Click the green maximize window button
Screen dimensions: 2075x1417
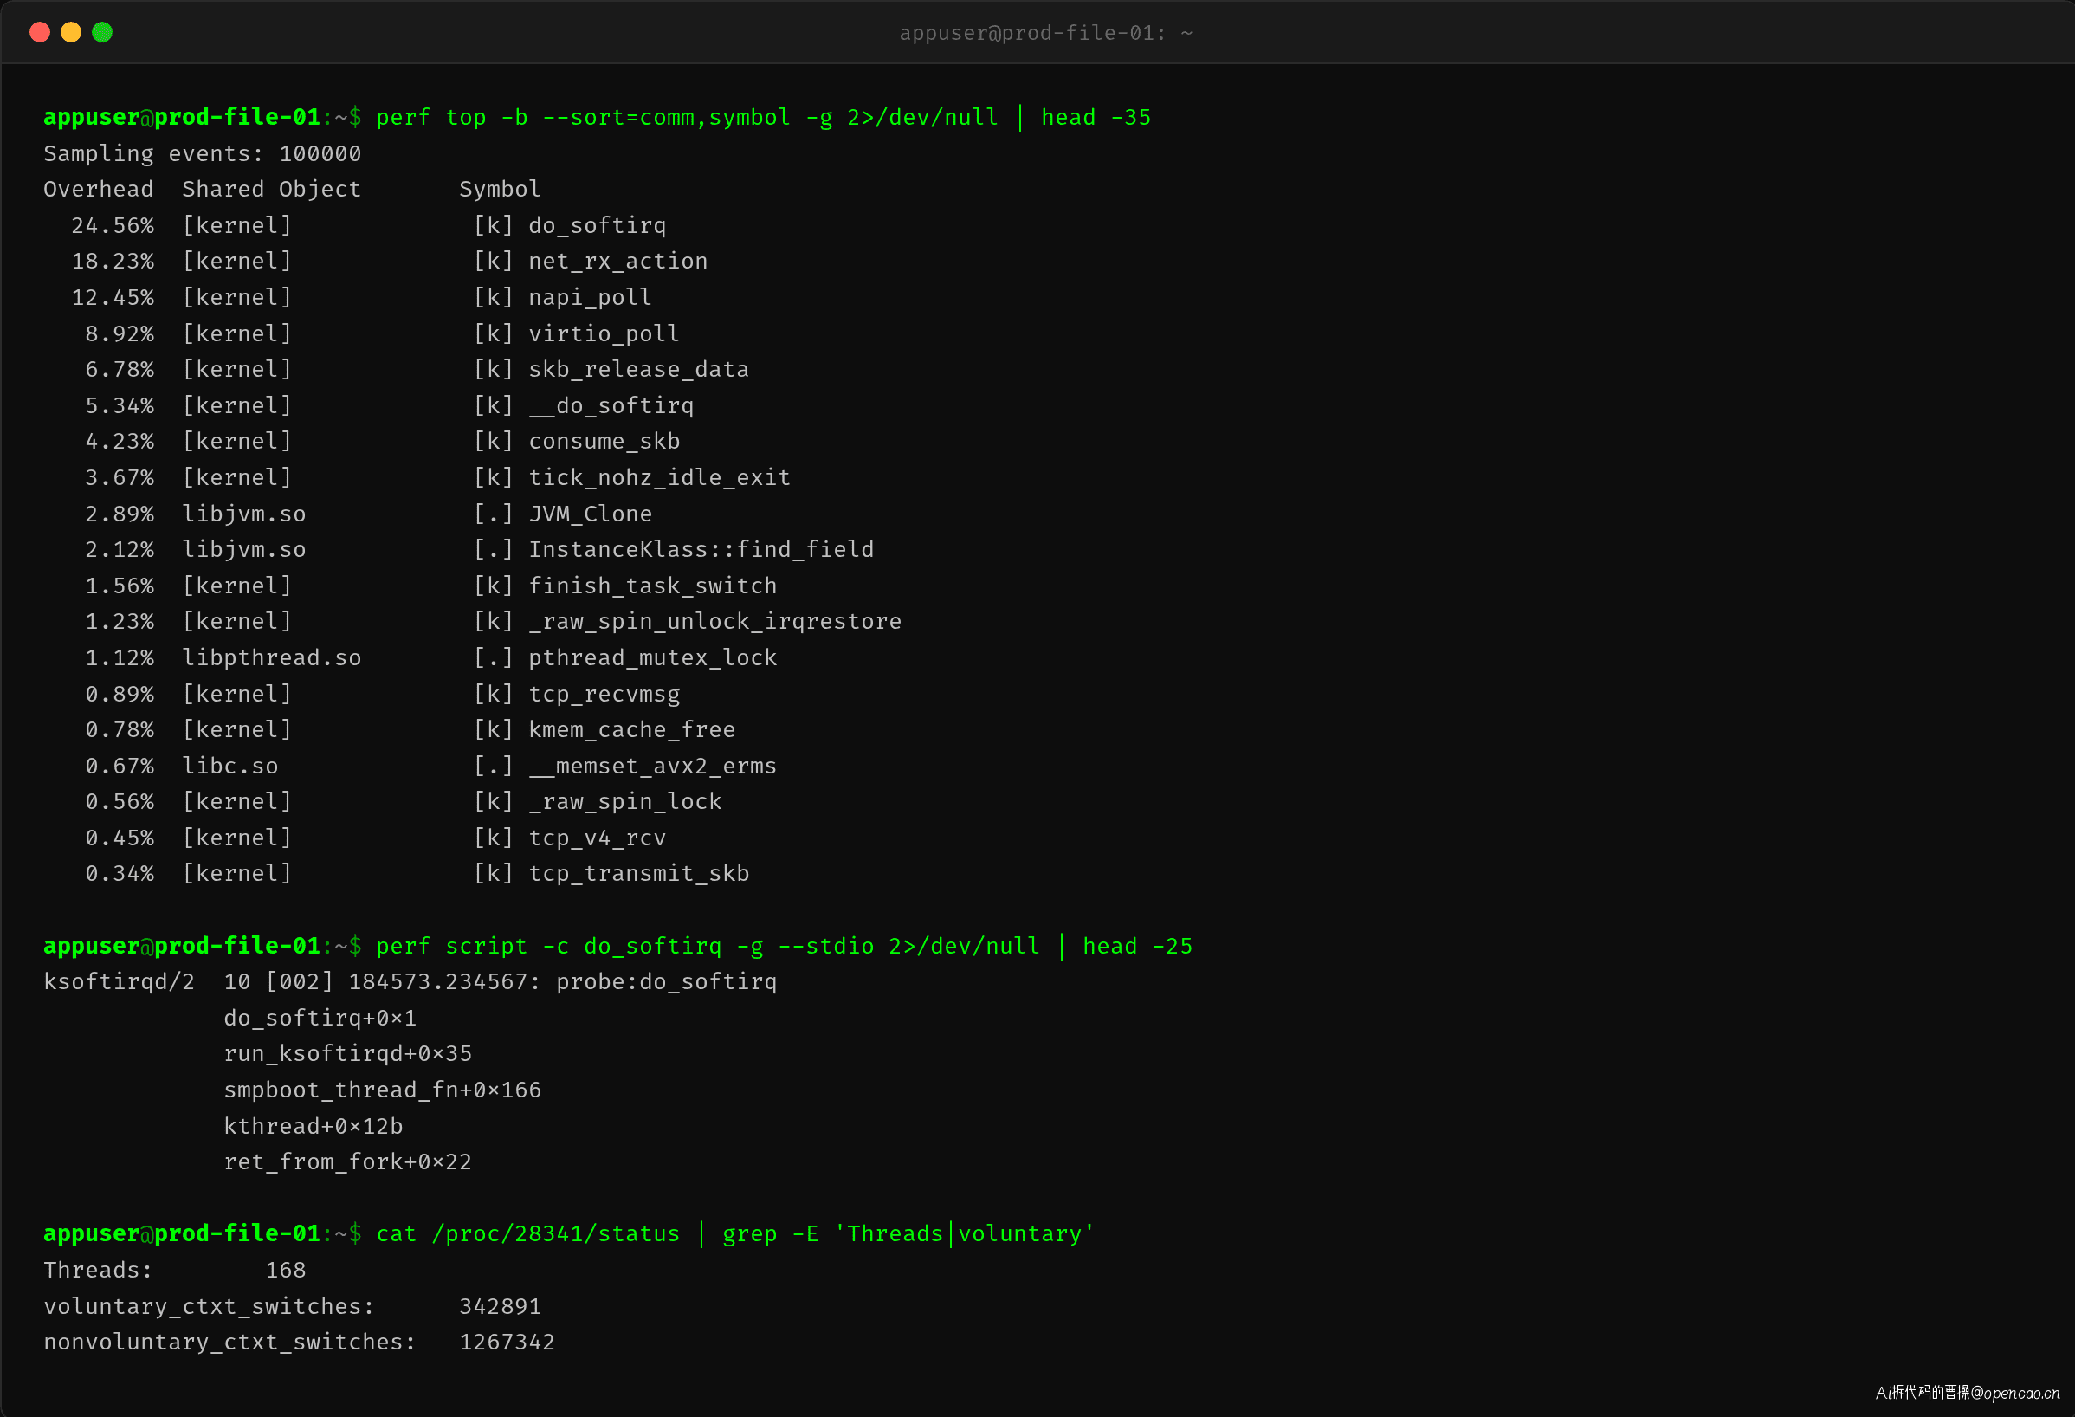[103, 33]
